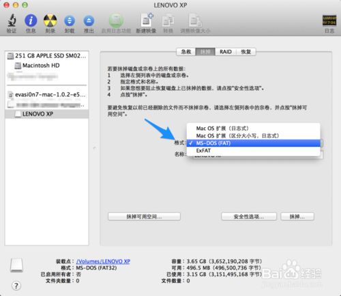Viewport: 341px width, 296px height.
Task: Open the Log (日志) icon
Action: pyautogui.click(x=329, y=21)
